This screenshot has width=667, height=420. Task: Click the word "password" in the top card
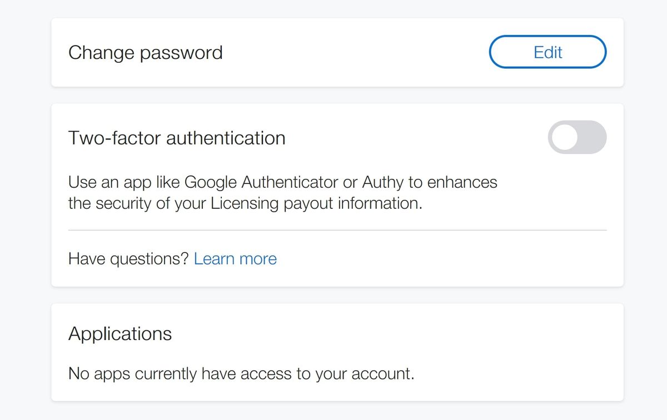coord(181,53)
